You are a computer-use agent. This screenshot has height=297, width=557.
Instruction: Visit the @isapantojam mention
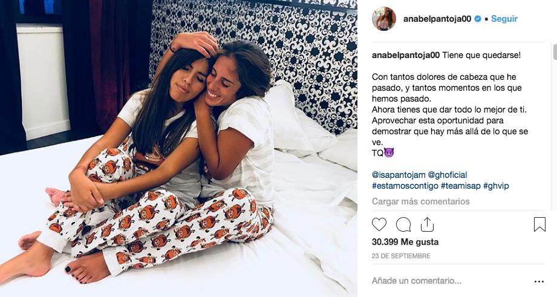pyautogui.click(x=399, y=175)
